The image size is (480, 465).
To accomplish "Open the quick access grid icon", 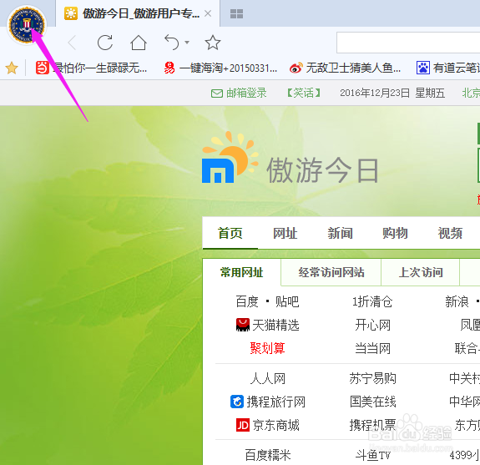I will (x=236, y=14).
